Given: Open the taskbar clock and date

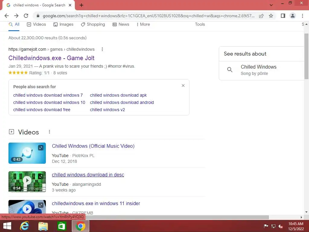Looking at the screenshot, I should pyautogui.click(x=296, y=226).
